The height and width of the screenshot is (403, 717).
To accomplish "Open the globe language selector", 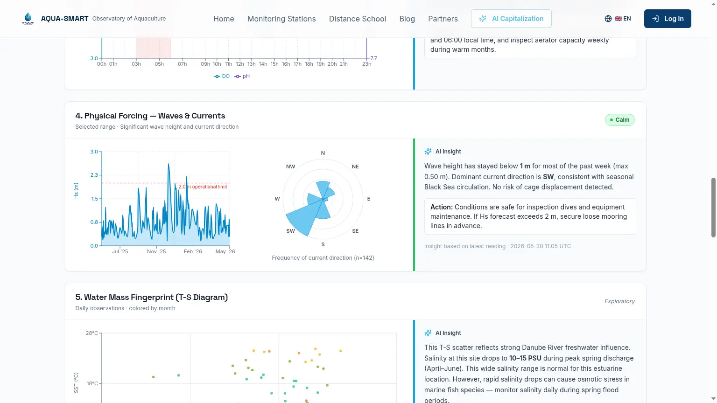I will (618, 19).
